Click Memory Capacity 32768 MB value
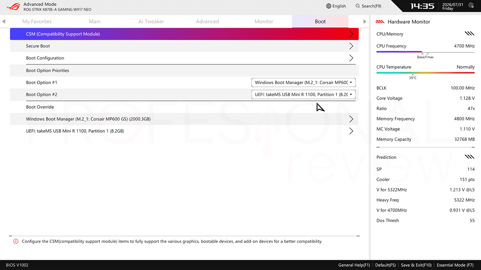The height and width of the screenshot is (270, 481). (465, 139)
